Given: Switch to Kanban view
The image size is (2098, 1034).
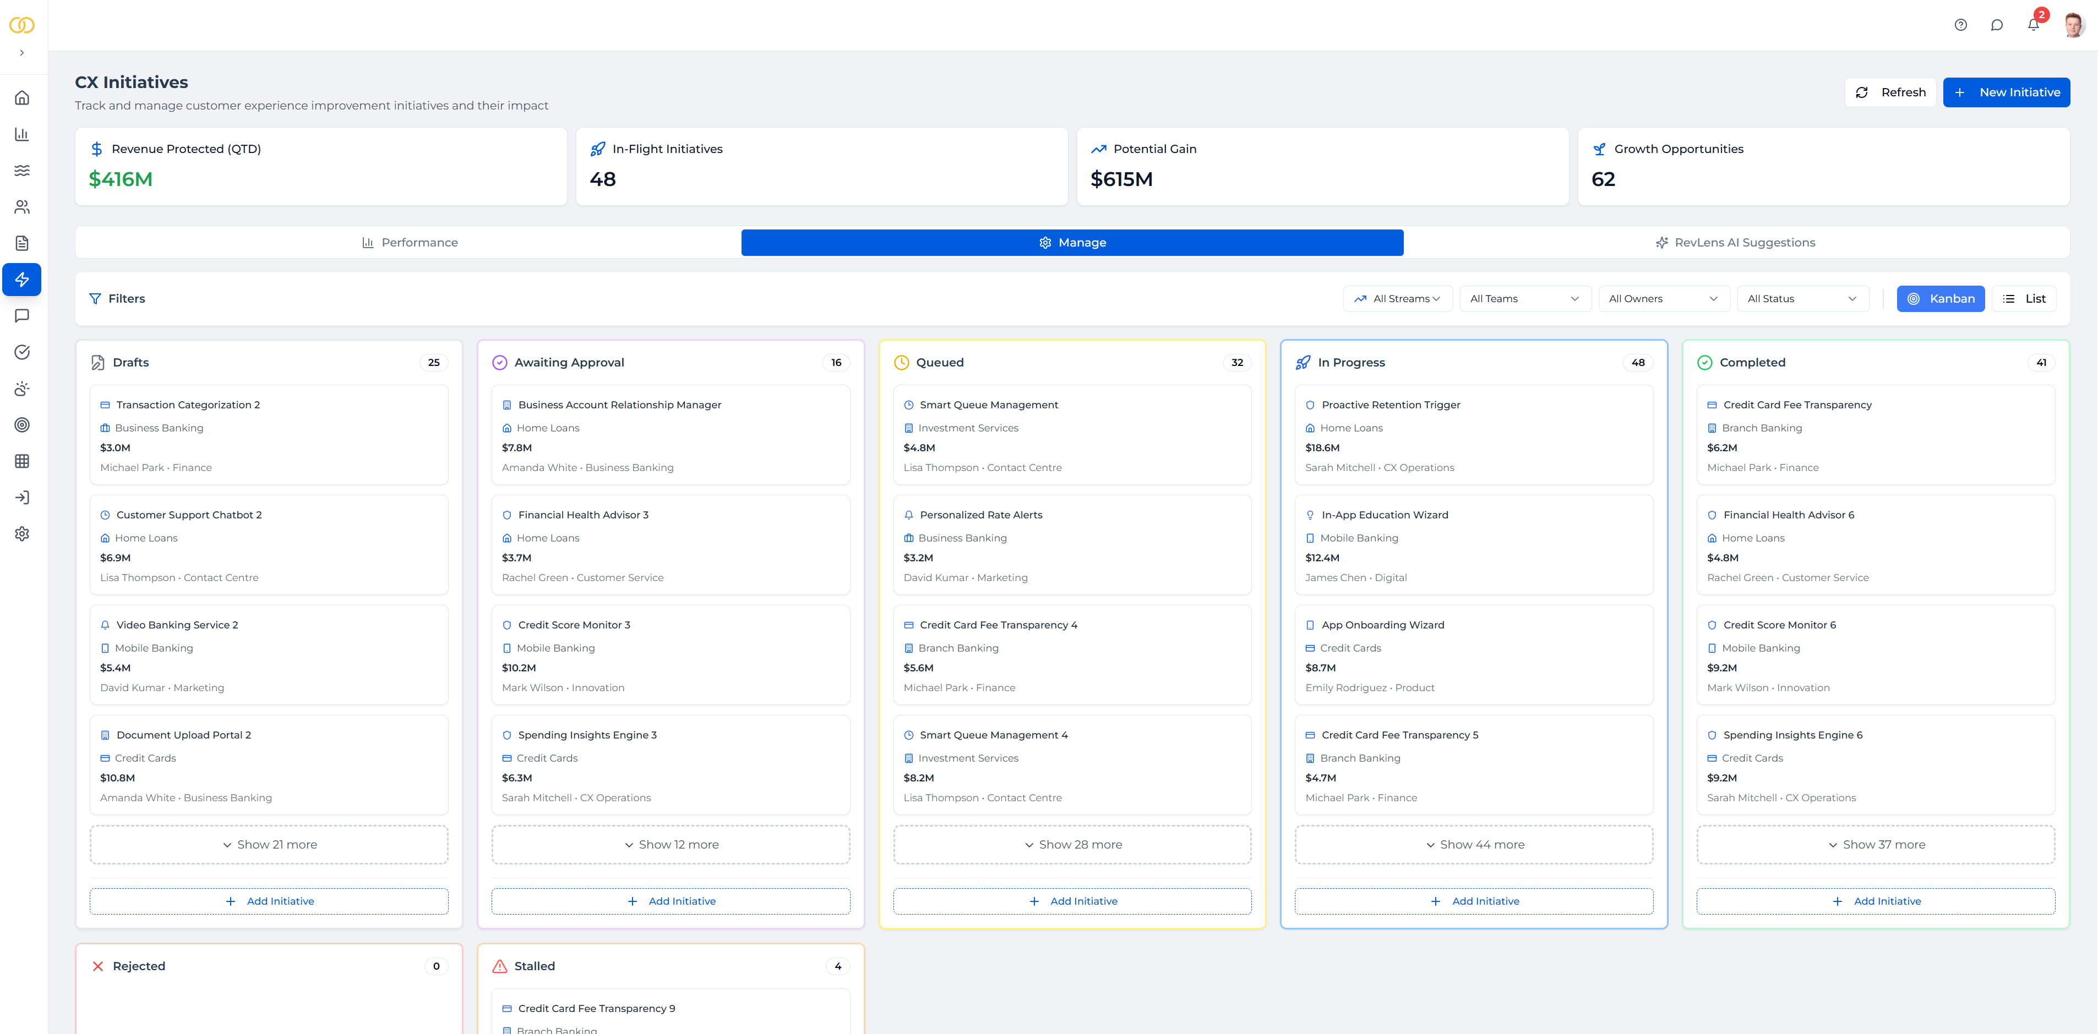Looking at the screenshot, I should 1940,299.
